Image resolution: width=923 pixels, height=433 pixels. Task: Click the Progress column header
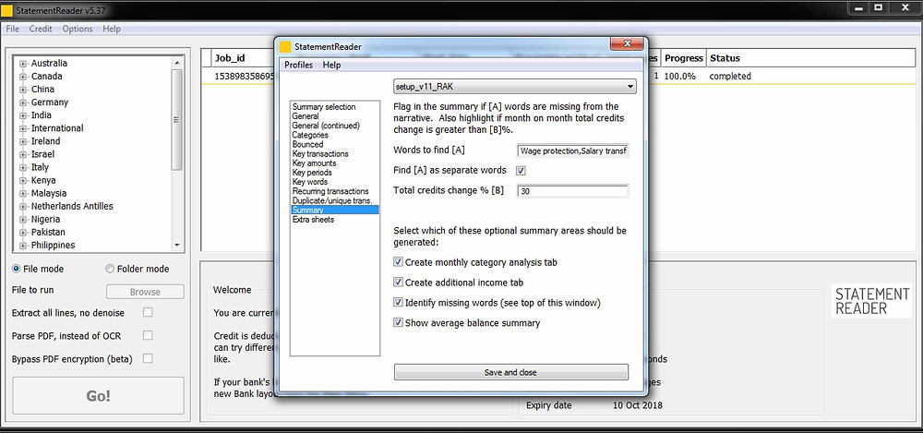683,58
